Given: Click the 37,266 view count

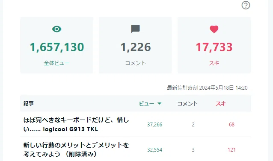Looking at the screenshot, I should click(154, 125).
